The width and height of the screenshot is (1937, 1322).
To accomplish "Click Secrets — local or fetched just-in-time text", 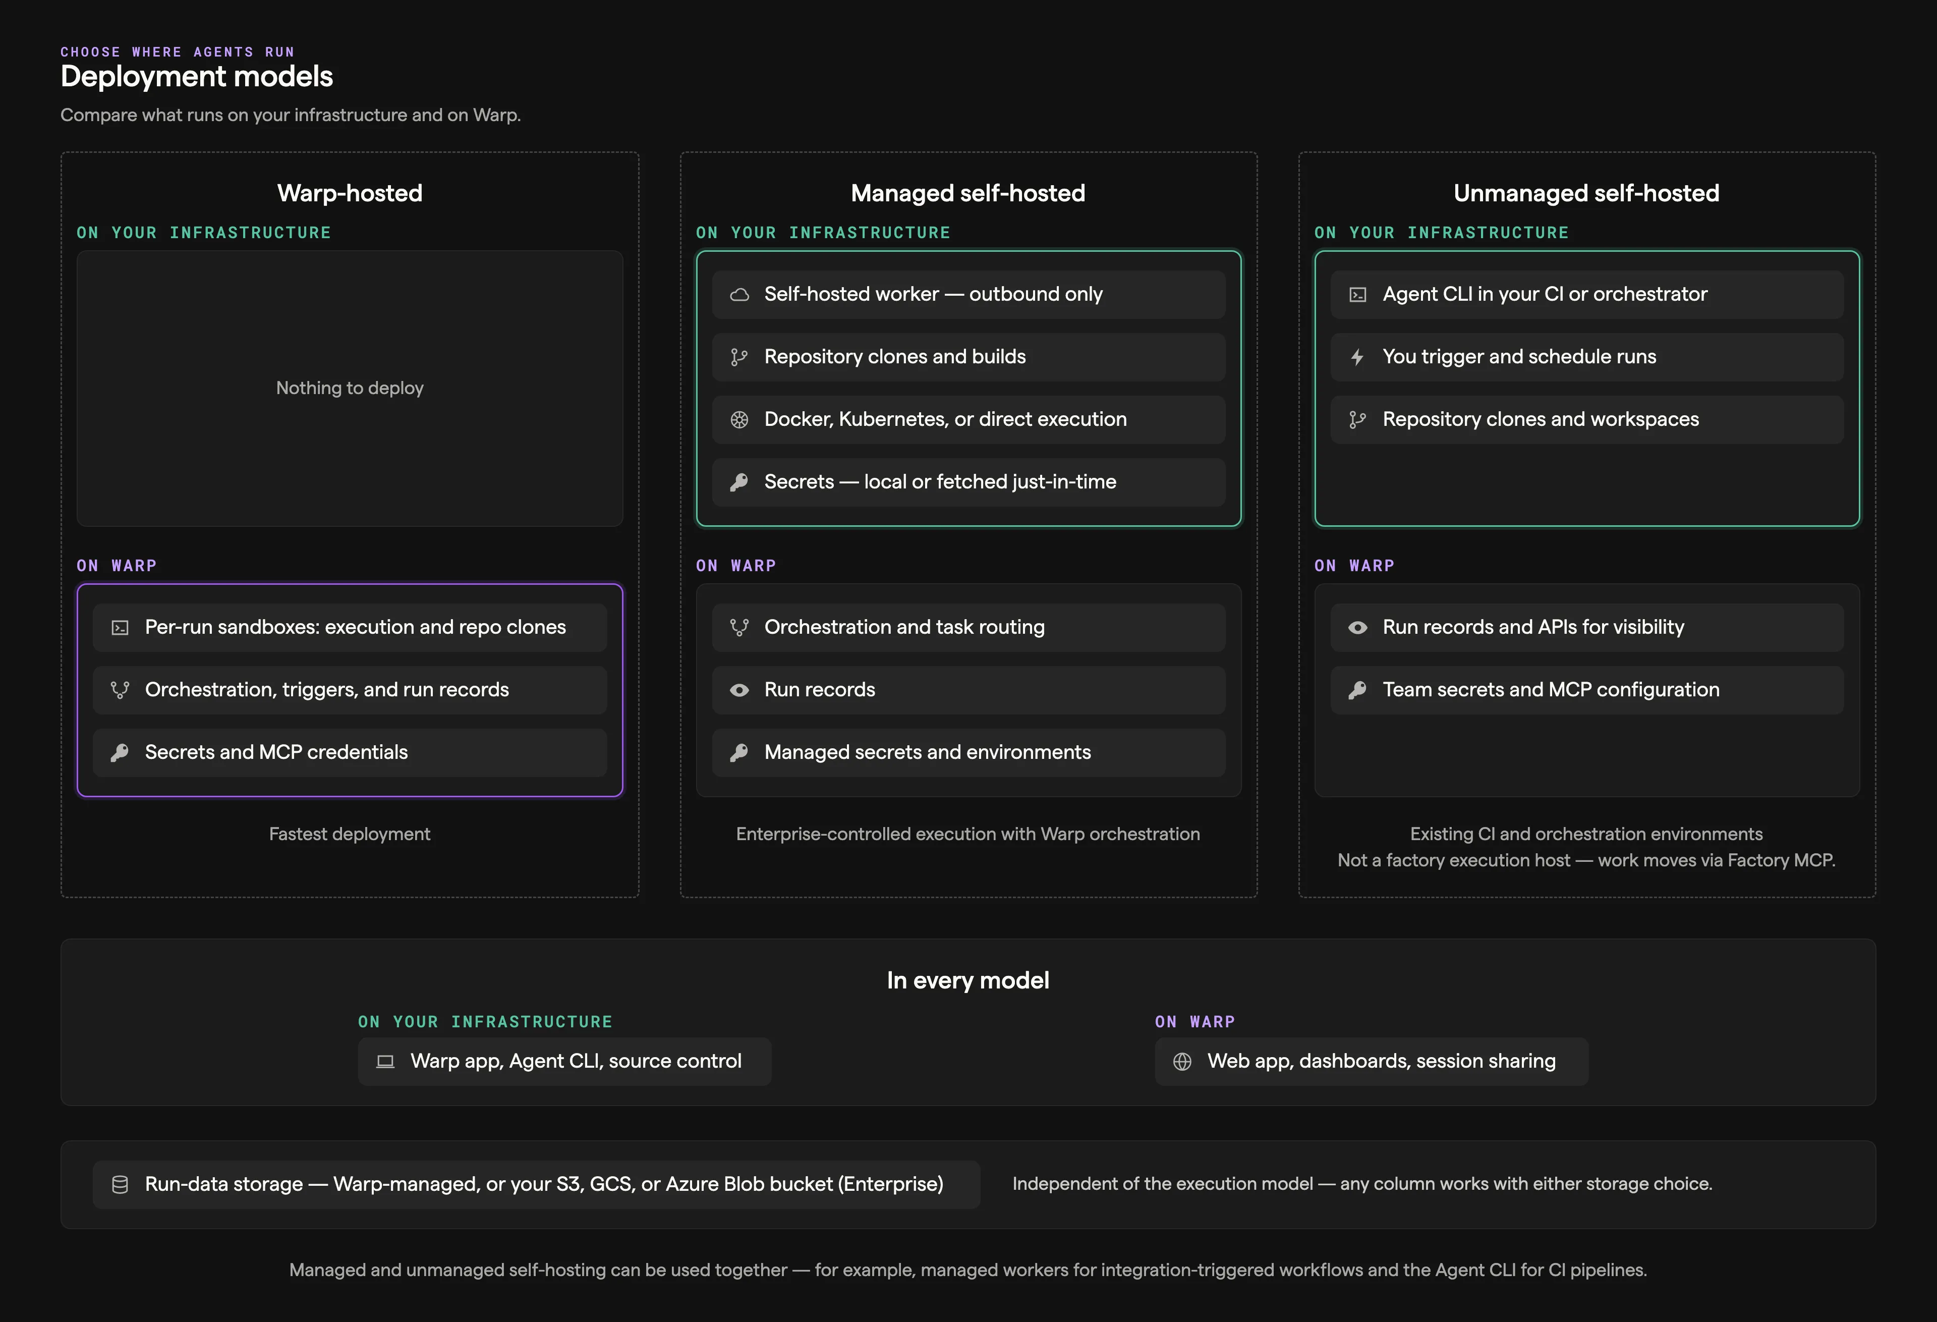I will pyautogui.click(x=940, y=482).
